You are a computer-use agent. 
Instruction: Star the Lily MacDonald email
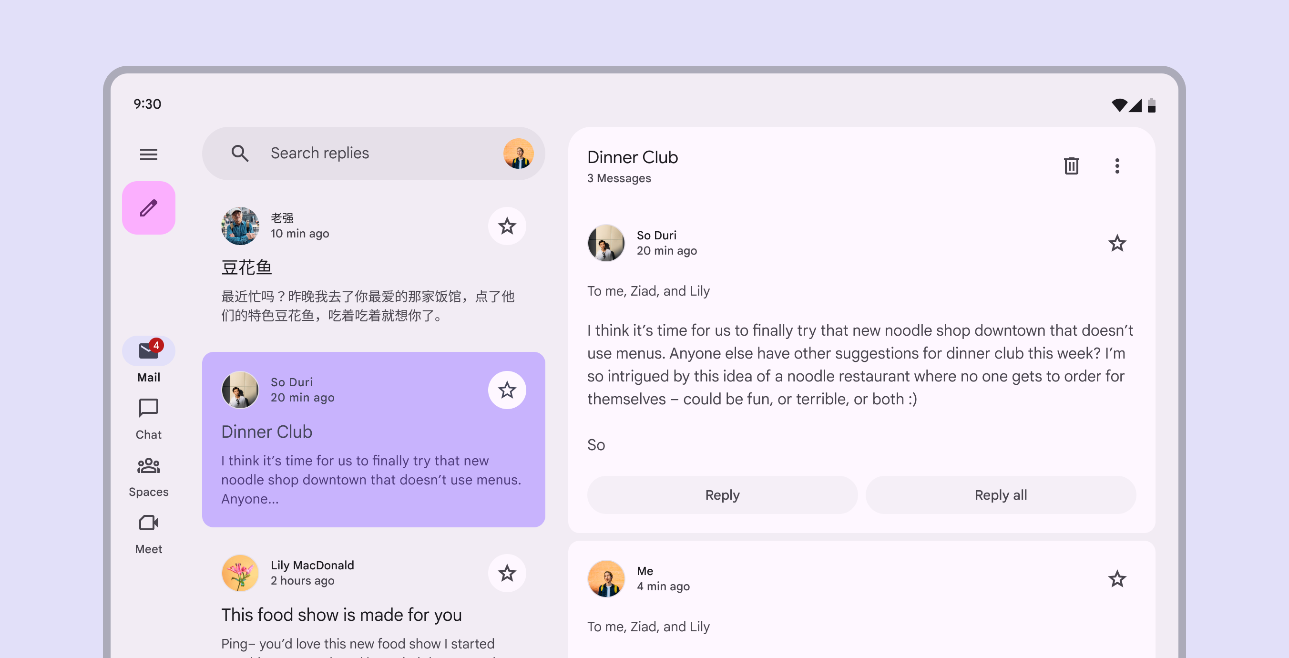(x=507, y=573)
